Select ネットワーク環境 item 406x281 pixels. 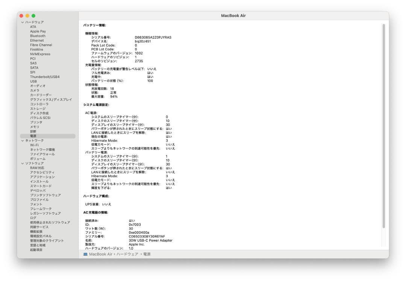coord(42,150)
